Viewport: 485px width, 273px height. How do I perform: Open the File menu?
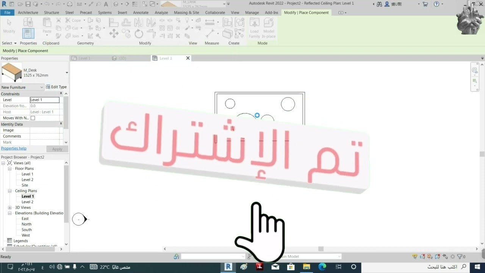[x=7, y=13]
